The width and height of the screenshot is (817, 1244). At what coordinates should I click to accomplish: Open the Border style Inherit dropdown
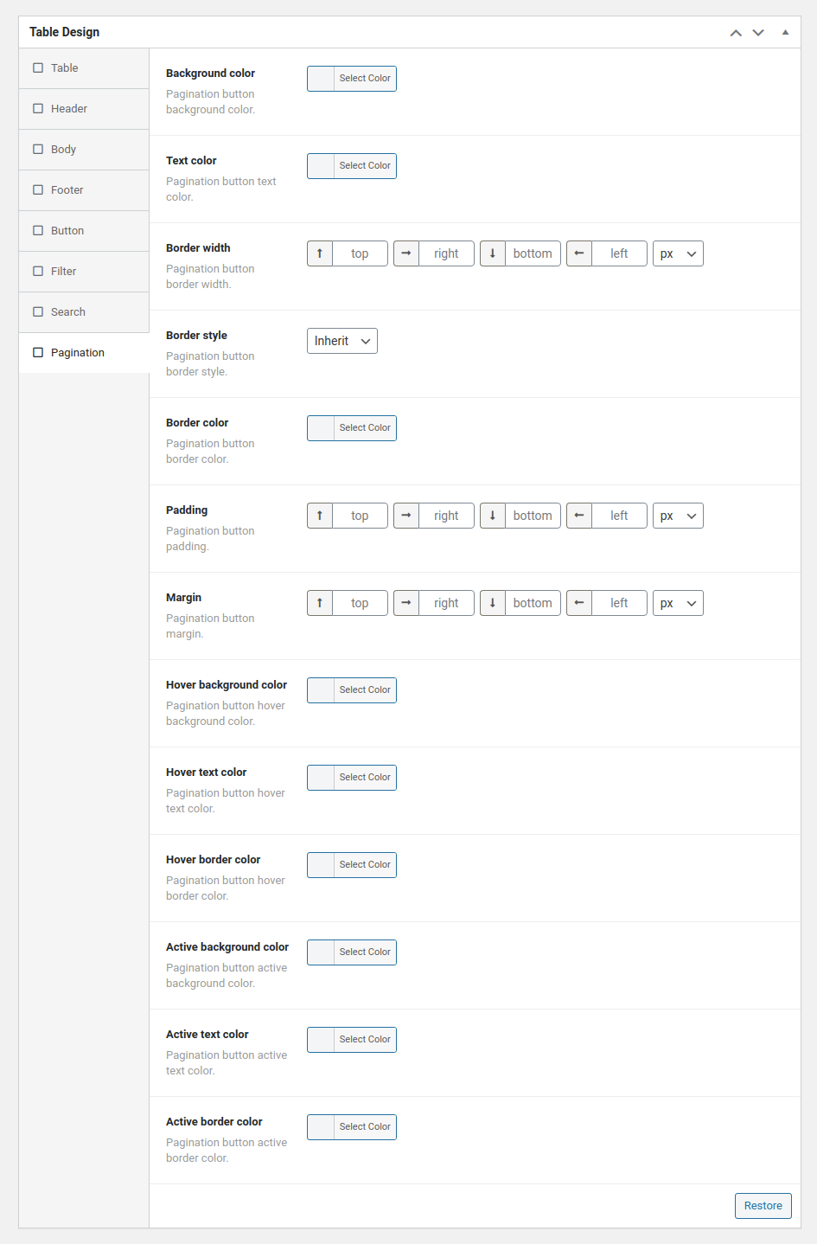click(342, 341)
